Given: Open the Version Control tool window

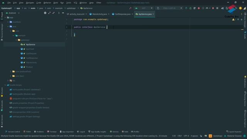Looking at the screenshot, I should click(13, 132).
